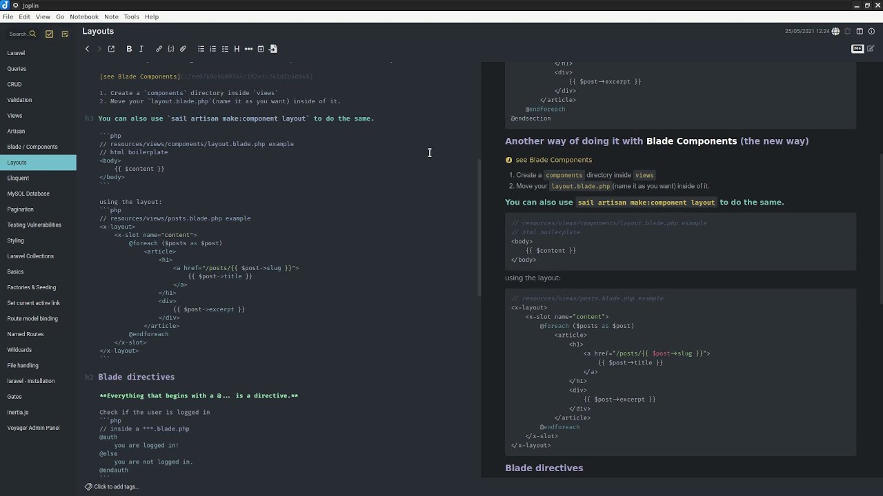883x496 pixels.
Task: Click to add tags link
Action: click(x=117, y=486)
